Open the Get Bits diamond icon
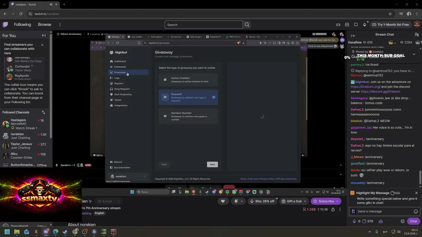Image resolution: width=422 pixels, height=237 pixels. (365, 25)
